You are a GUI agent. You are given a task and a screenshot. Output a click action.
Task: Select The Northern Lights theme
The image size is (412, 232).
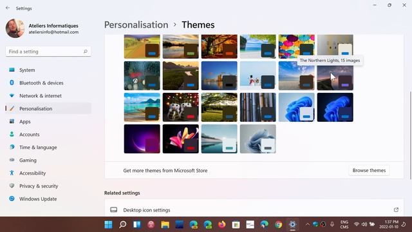tap(335, 77)
